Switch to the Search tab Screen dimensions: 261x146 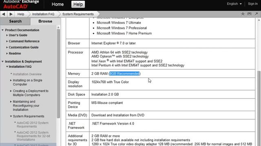coord(15,21)
